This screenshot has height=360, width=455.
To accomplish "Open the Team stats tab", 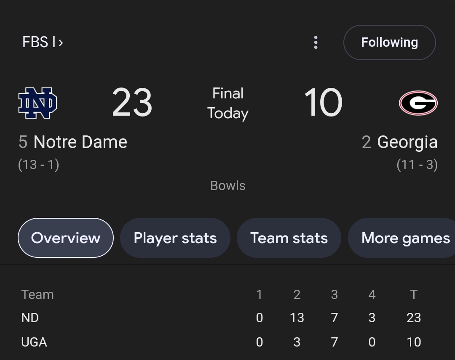I will pos(289,238).
